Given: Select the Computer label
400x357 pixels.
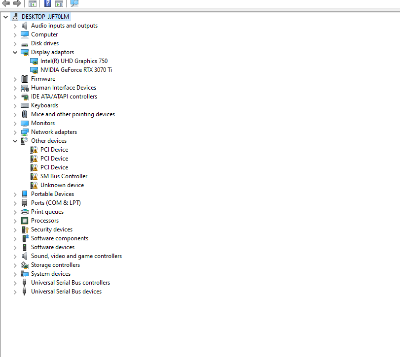Looking at the screenshot, I should (44, 34).
